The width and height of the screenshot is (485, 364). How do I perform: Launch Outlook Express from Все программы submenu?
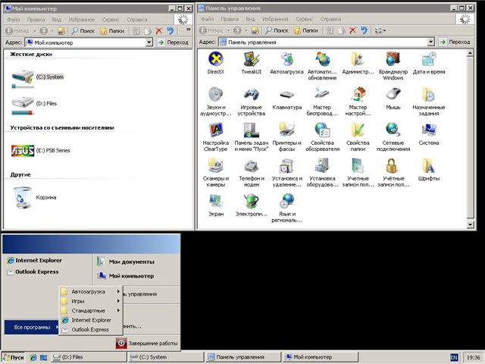pos(89,330)
